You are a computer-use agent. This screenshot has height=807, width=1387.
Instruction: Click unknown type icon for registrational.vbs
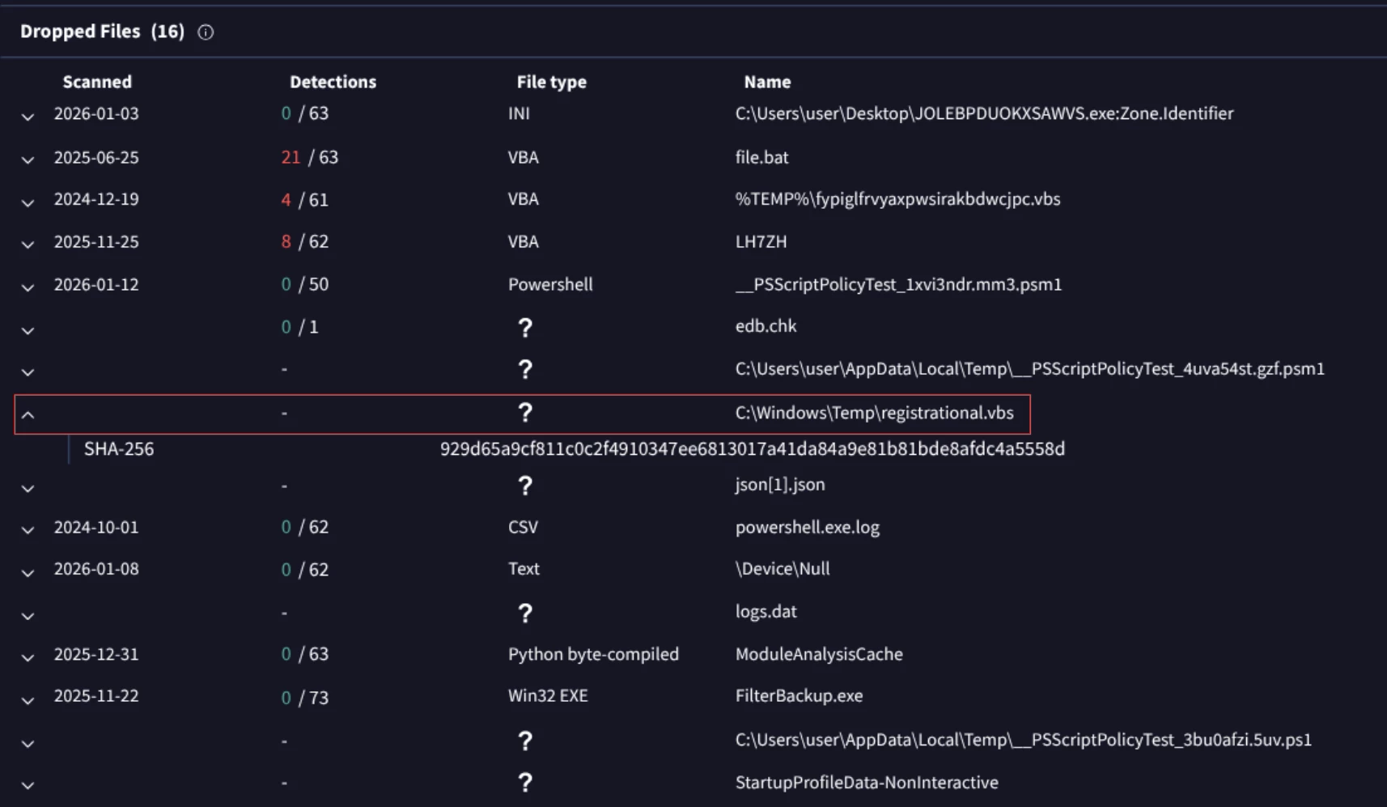(525, 414)
